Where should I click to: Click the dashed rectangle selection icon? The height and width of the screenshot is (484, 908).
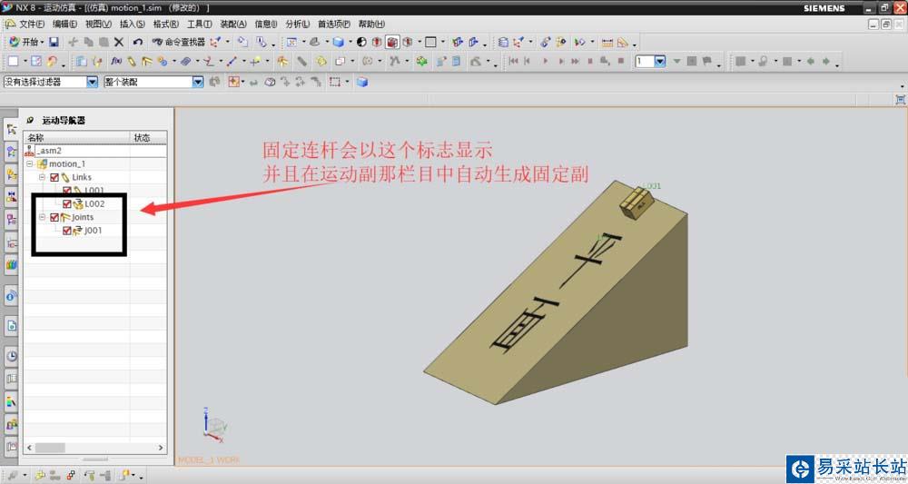(x=335, y=82)
